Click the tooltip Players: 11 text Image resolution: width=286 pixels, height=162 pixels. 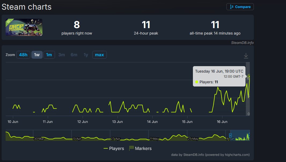(209, 82)
